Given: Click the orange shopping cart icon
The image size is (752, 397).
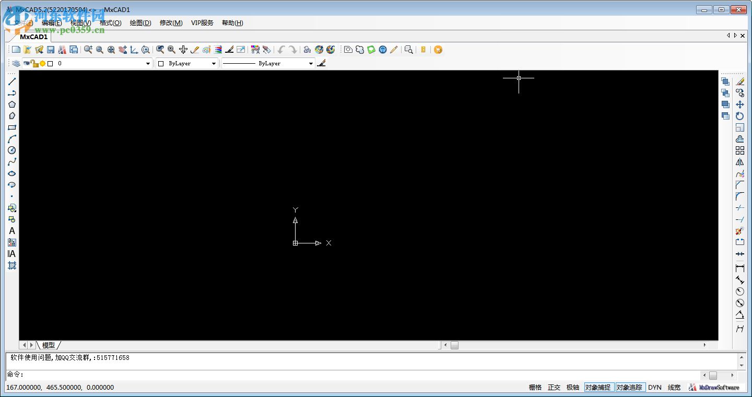Looking at the screenshot, I should pyautogui.click(x=438, y=50).
